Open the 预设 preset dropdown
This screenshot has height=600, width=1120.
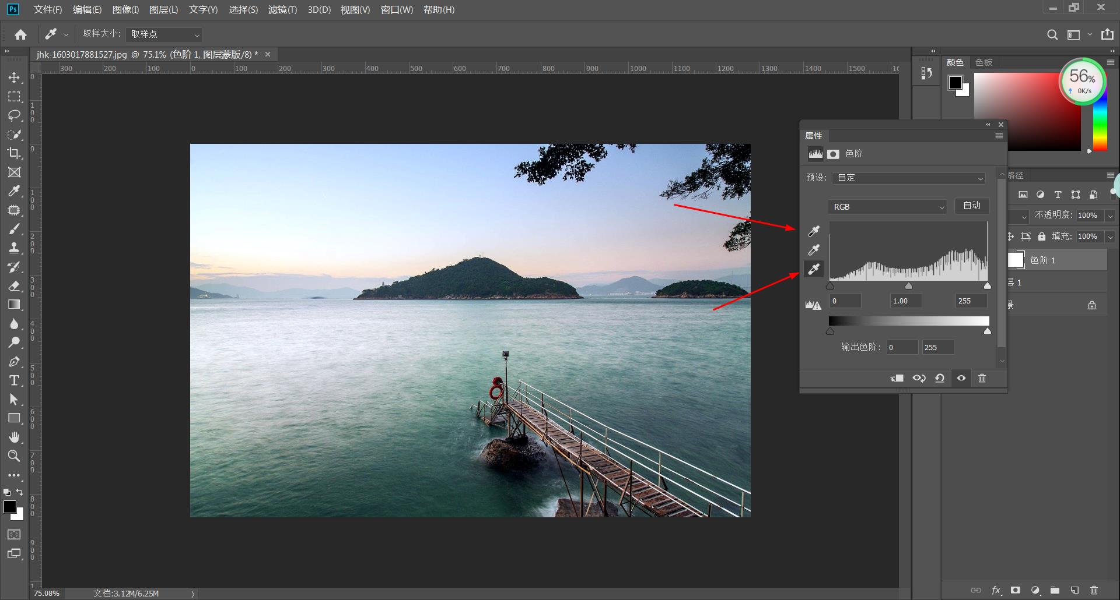click(x=909, y=178)
